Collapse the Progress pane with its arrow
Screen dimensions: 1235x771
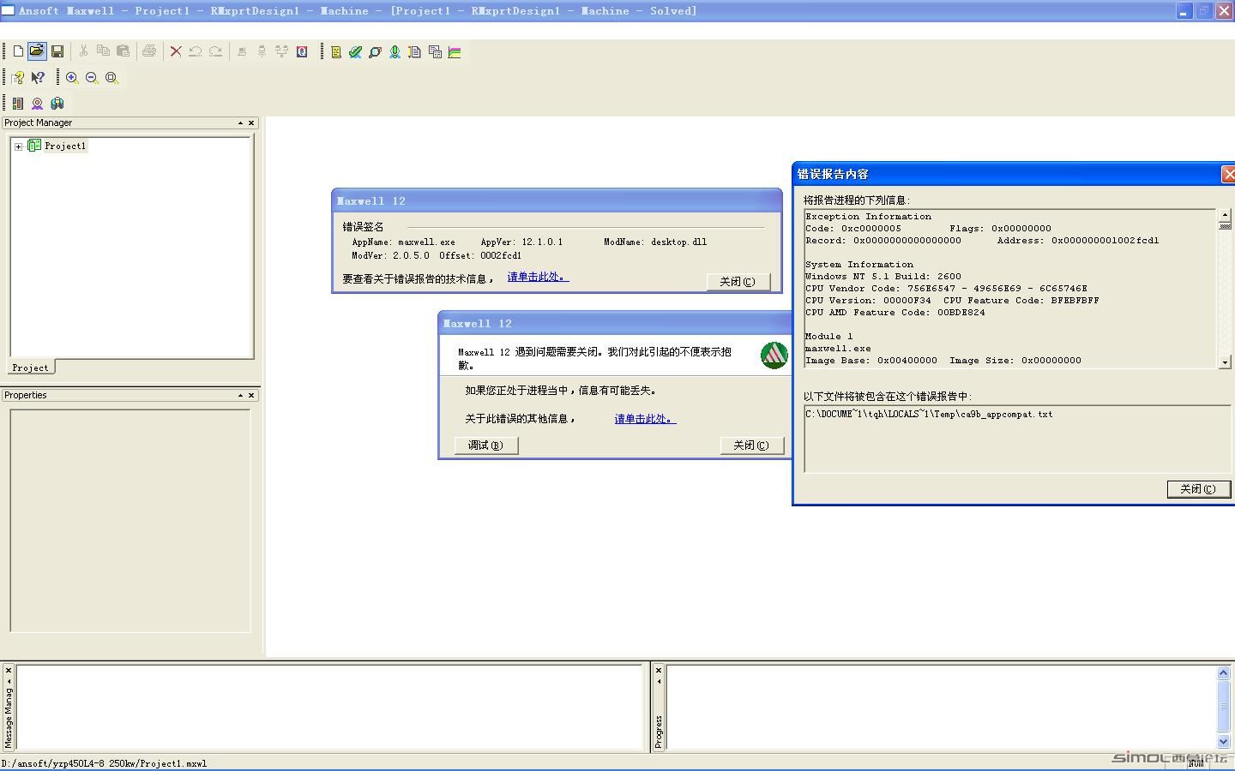pos(659,681)
